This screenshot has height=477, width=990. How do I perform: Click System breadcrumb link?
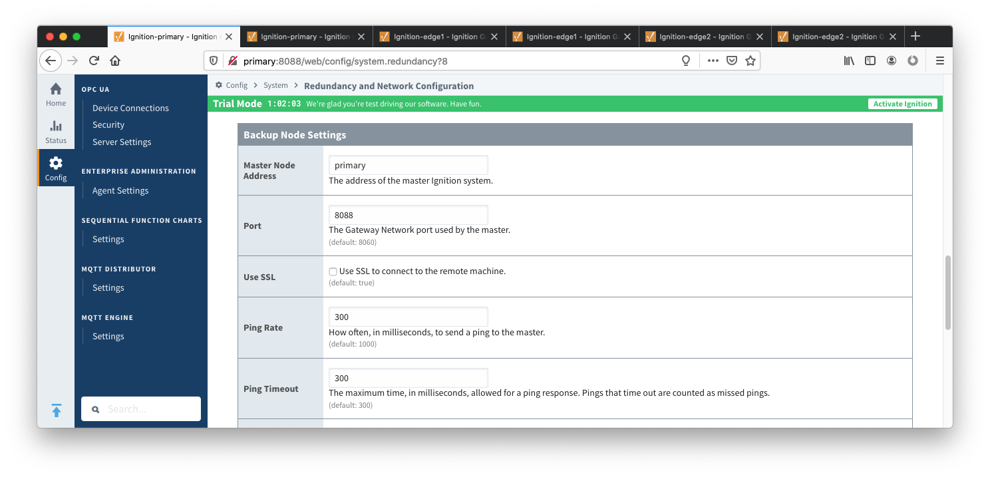click(275, 86)
